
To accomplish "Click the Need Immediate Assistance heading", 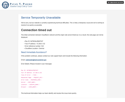I will click(34, 52).
